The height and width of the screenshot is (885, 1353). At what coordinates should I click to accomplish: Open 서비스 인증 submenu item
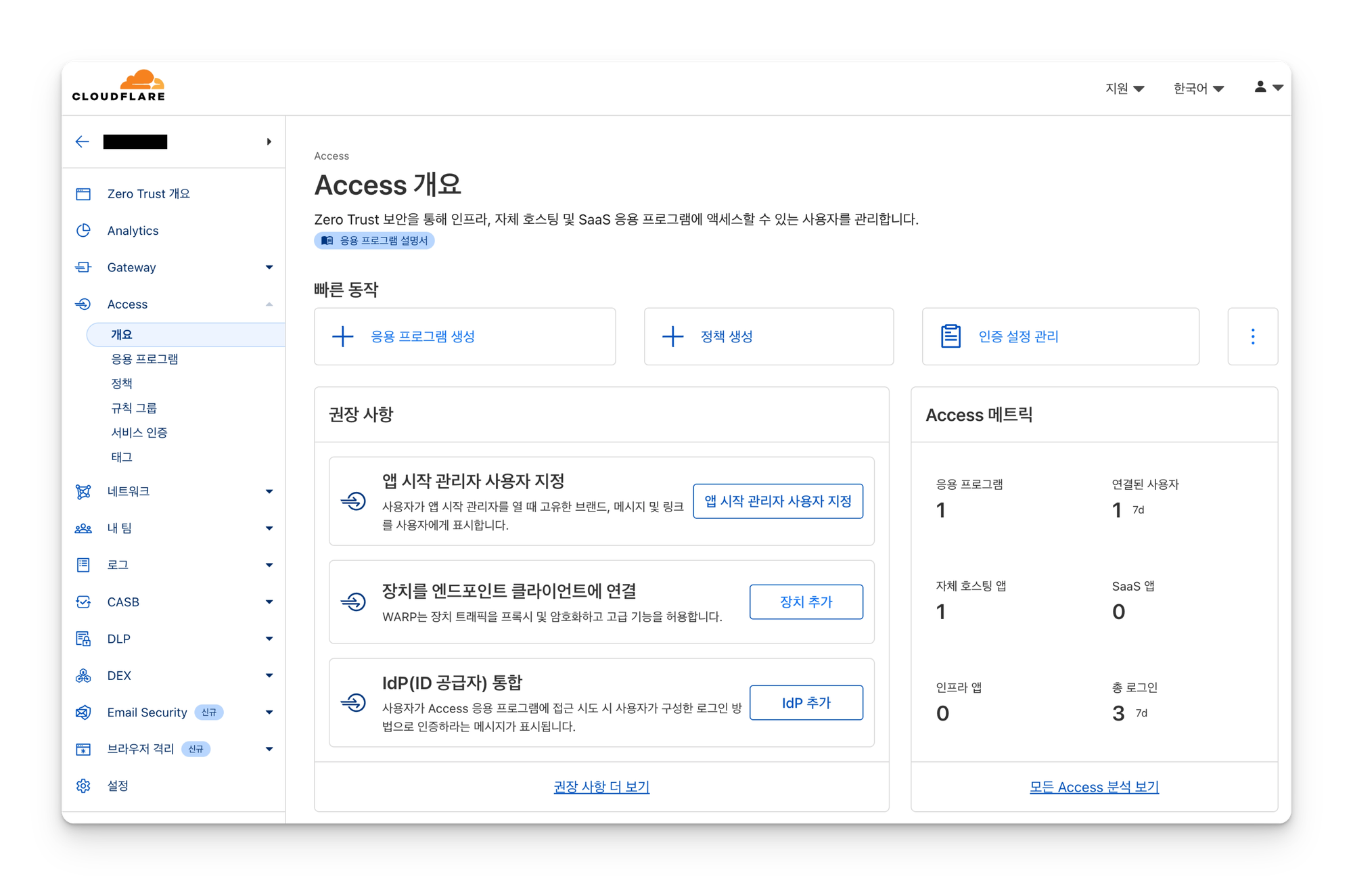click(139, 432)
